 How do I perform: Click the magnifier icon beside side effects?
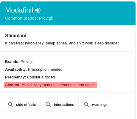10,105
